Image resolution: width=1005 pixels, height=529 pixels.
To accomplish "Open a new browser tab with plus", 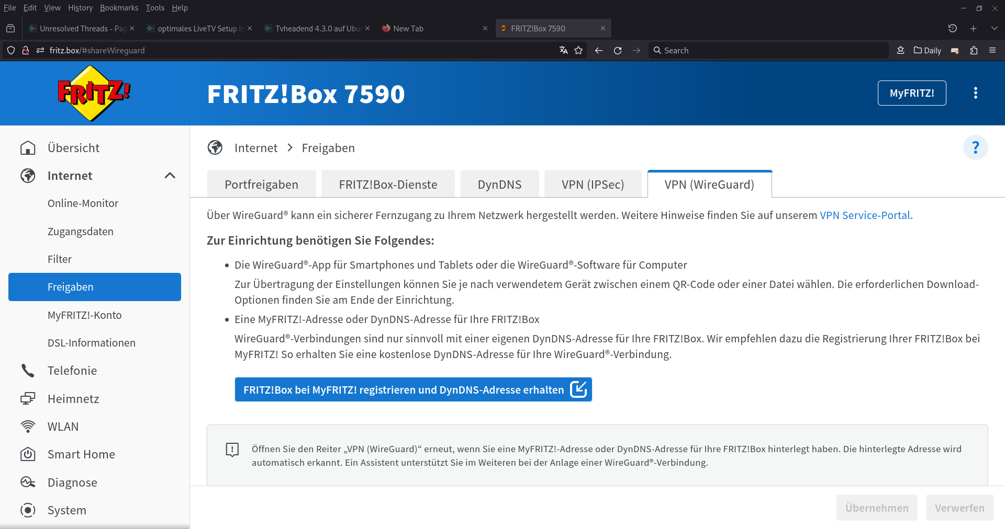I will tap(974, 28).
